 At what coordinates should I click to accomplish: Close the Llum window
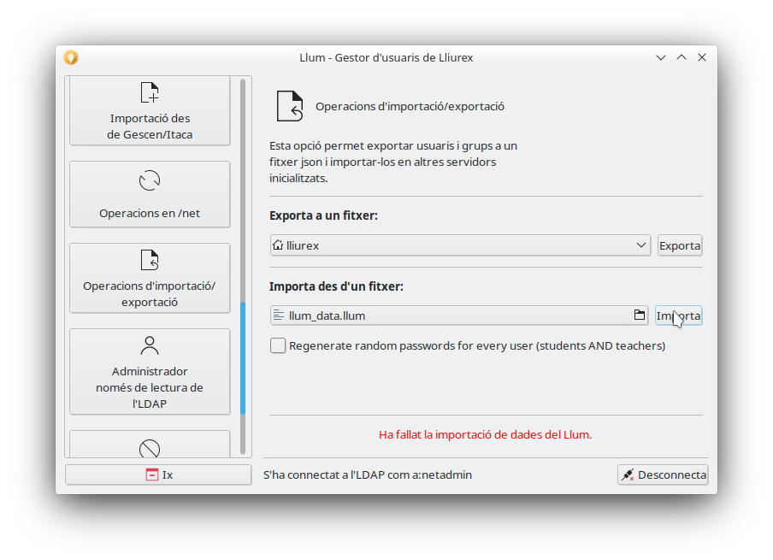702,57
